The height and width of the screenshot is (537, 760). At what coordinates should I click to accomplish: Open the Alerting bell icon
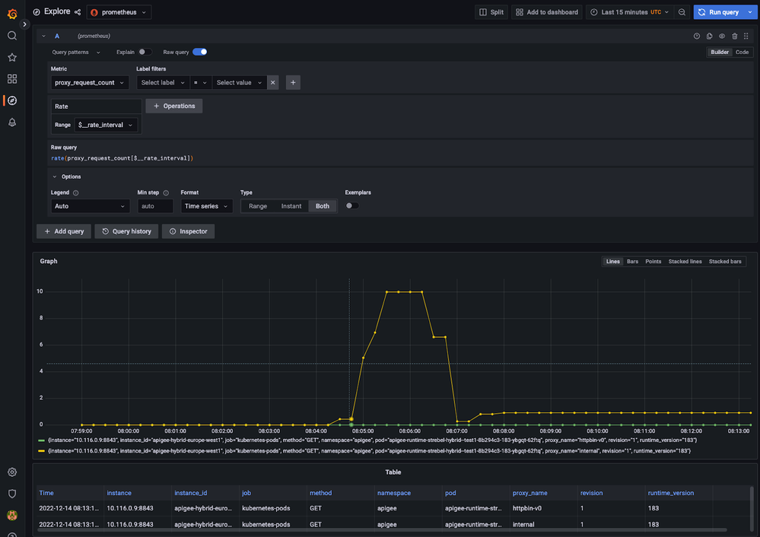[x=12, y=122]
